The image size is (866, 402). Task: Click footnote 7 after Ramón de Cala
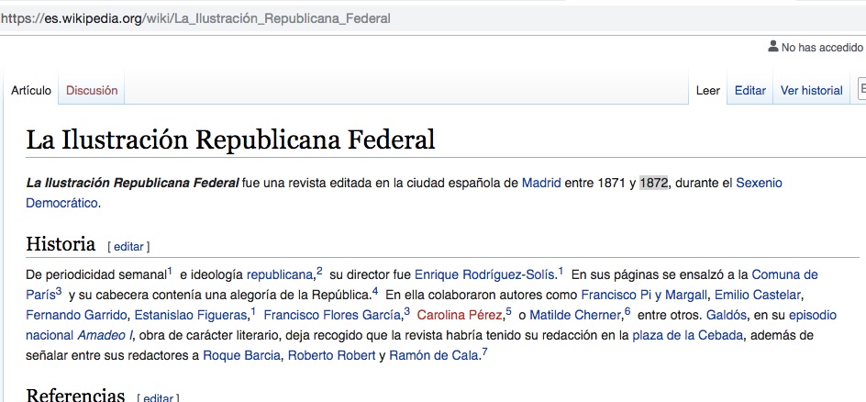[484, 352]
